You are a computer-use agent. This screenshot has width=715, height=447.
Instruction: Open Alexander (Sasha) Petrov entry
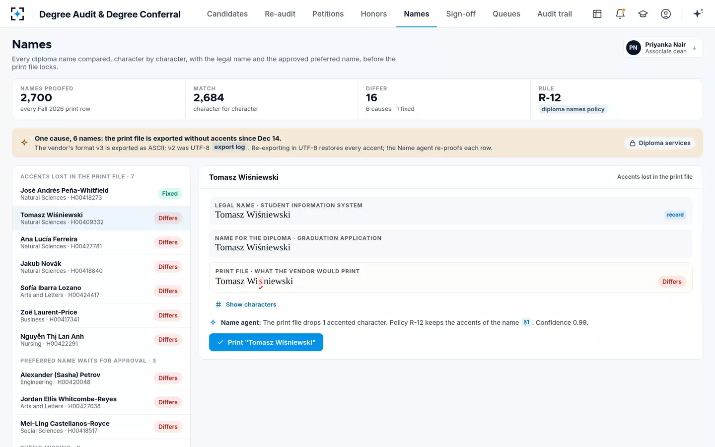coord(101,378)
